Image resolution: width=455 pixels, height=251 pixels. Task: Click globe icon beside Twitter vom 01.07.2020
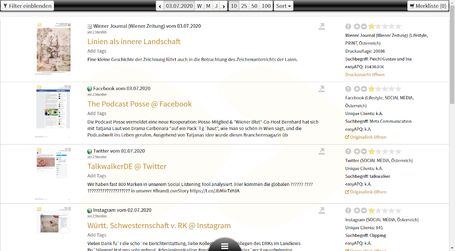pos(90,151)
